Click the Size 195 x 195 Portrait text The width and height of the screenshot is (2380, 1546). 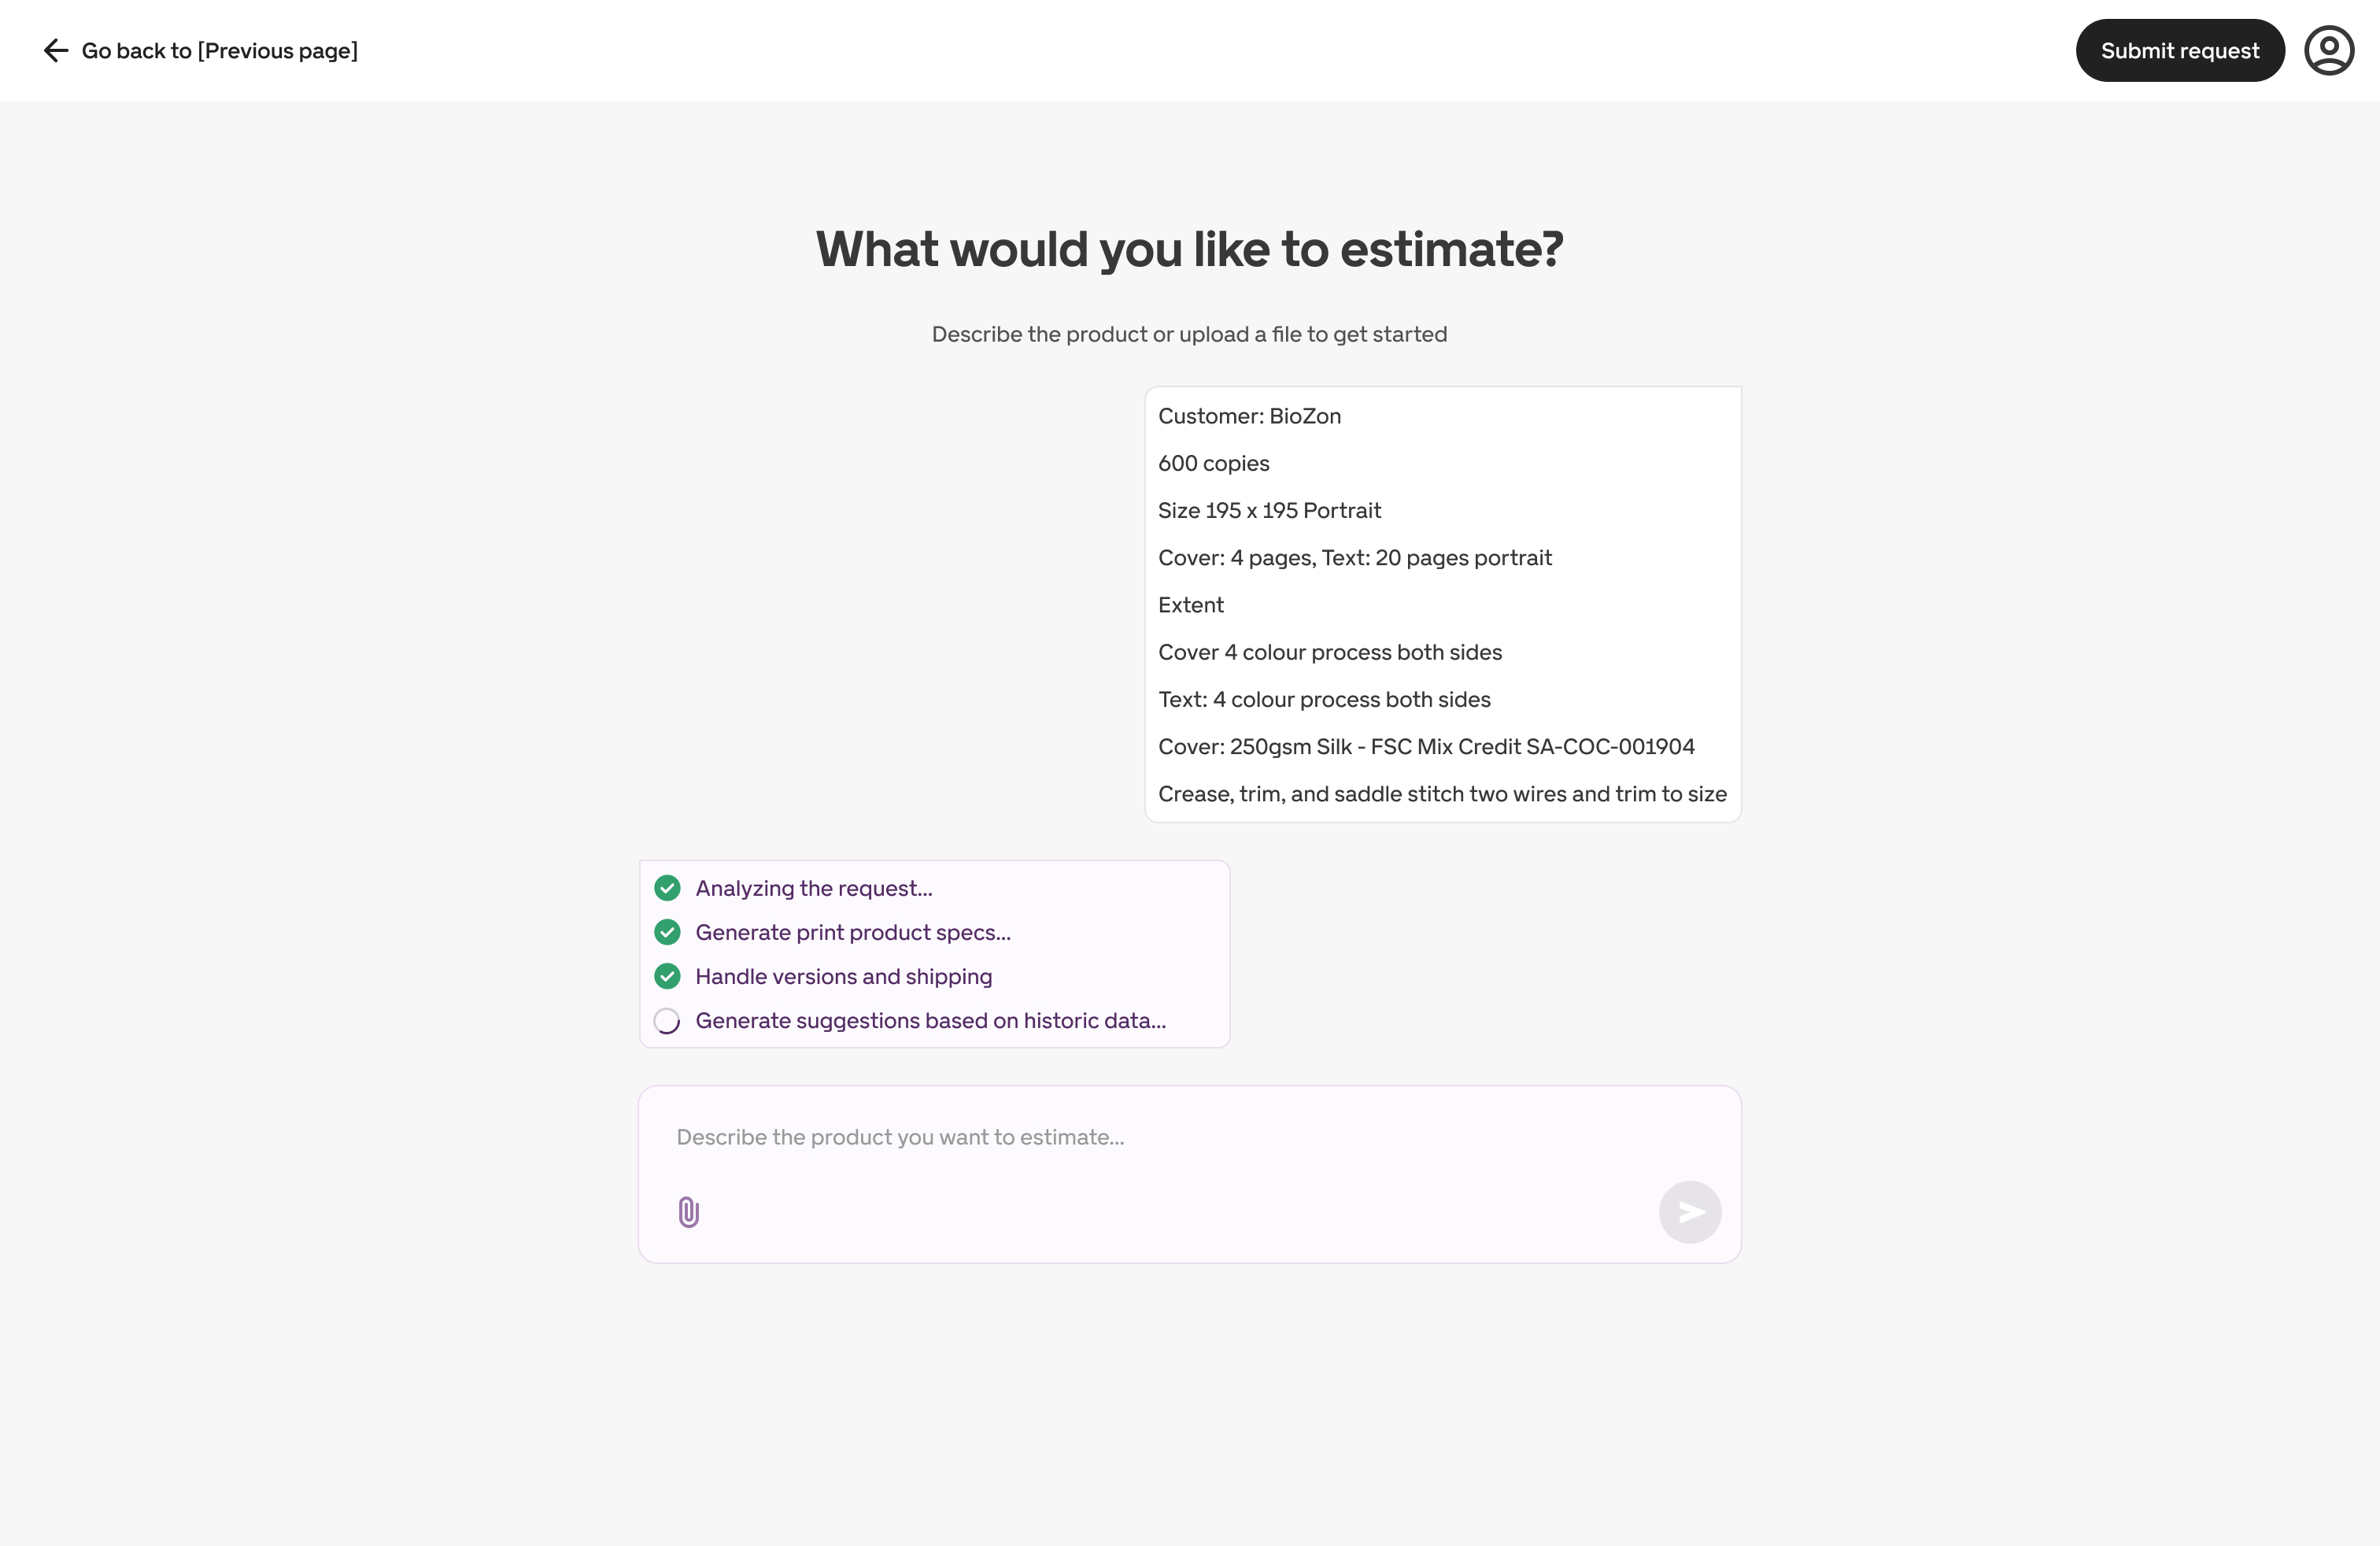click(x=1269, y=510)
